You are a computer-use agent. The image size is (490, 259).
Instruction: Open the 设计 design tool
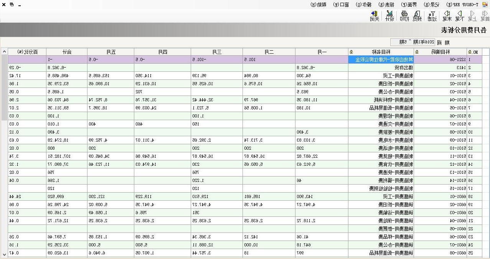[389, 16]
